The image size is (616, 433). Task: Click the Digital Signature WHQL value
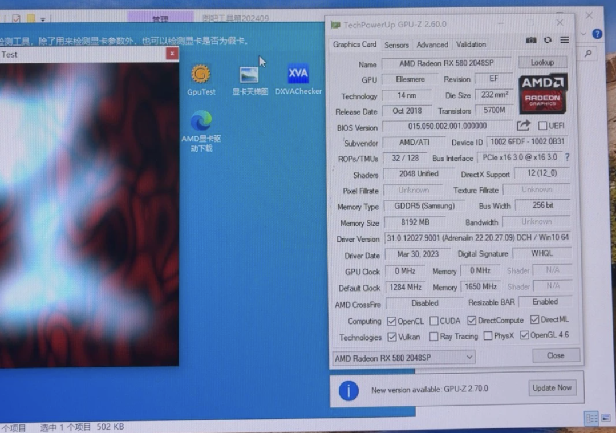pos(542,253)
